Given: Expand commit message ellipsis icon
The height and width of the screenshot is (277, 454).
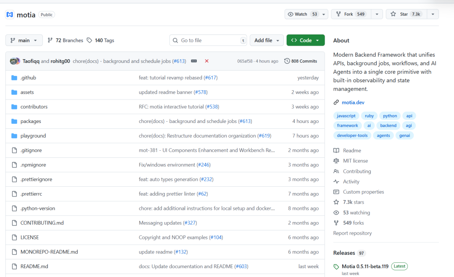Looking at the screenshot, I should 194,61.
